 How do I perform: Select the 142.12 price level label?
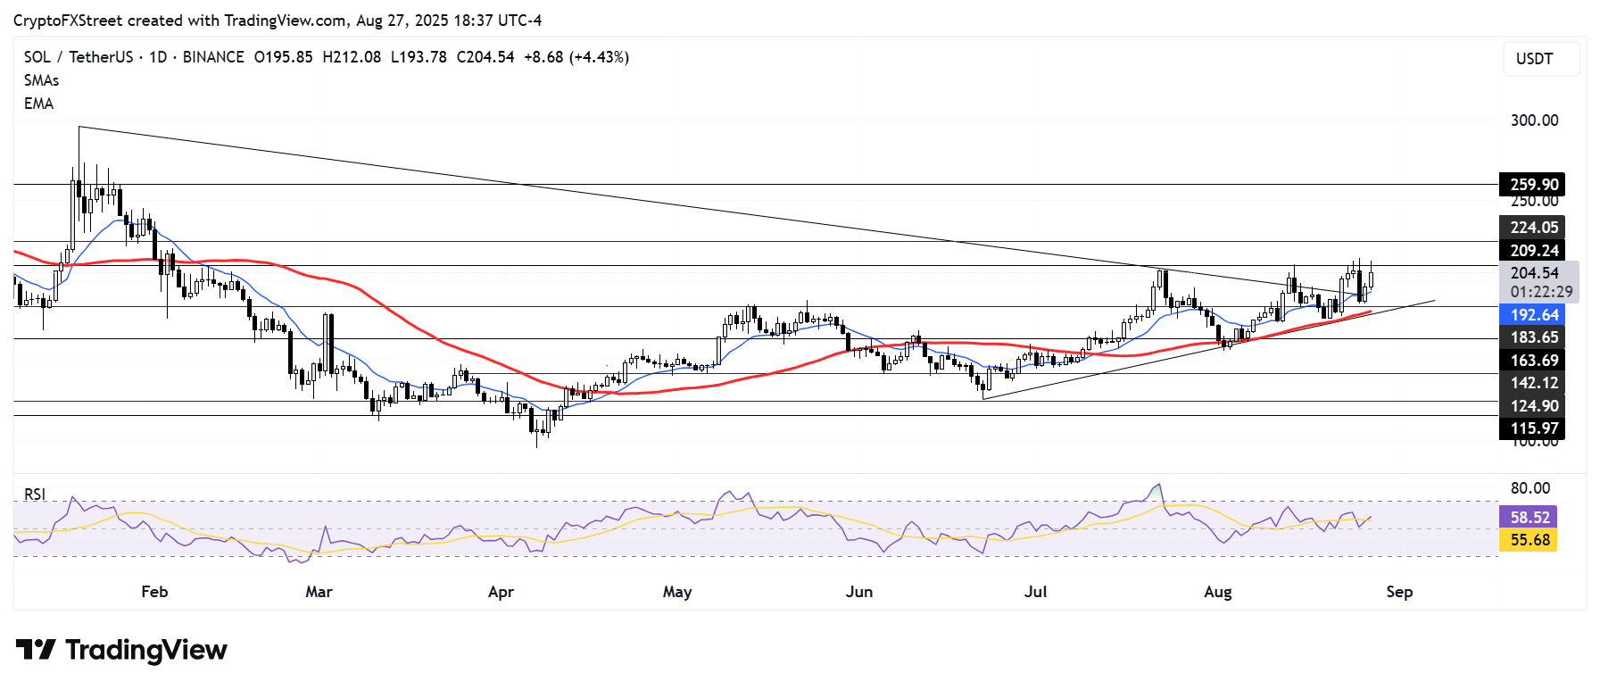[1532, 383]
